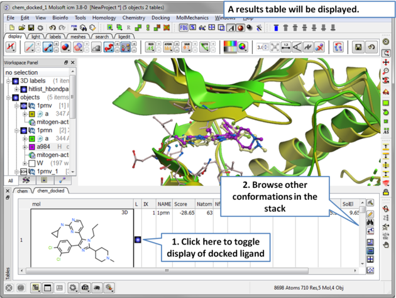Click the save project icon in toolbar
The image size is (396, 298).
pos(31,28)
